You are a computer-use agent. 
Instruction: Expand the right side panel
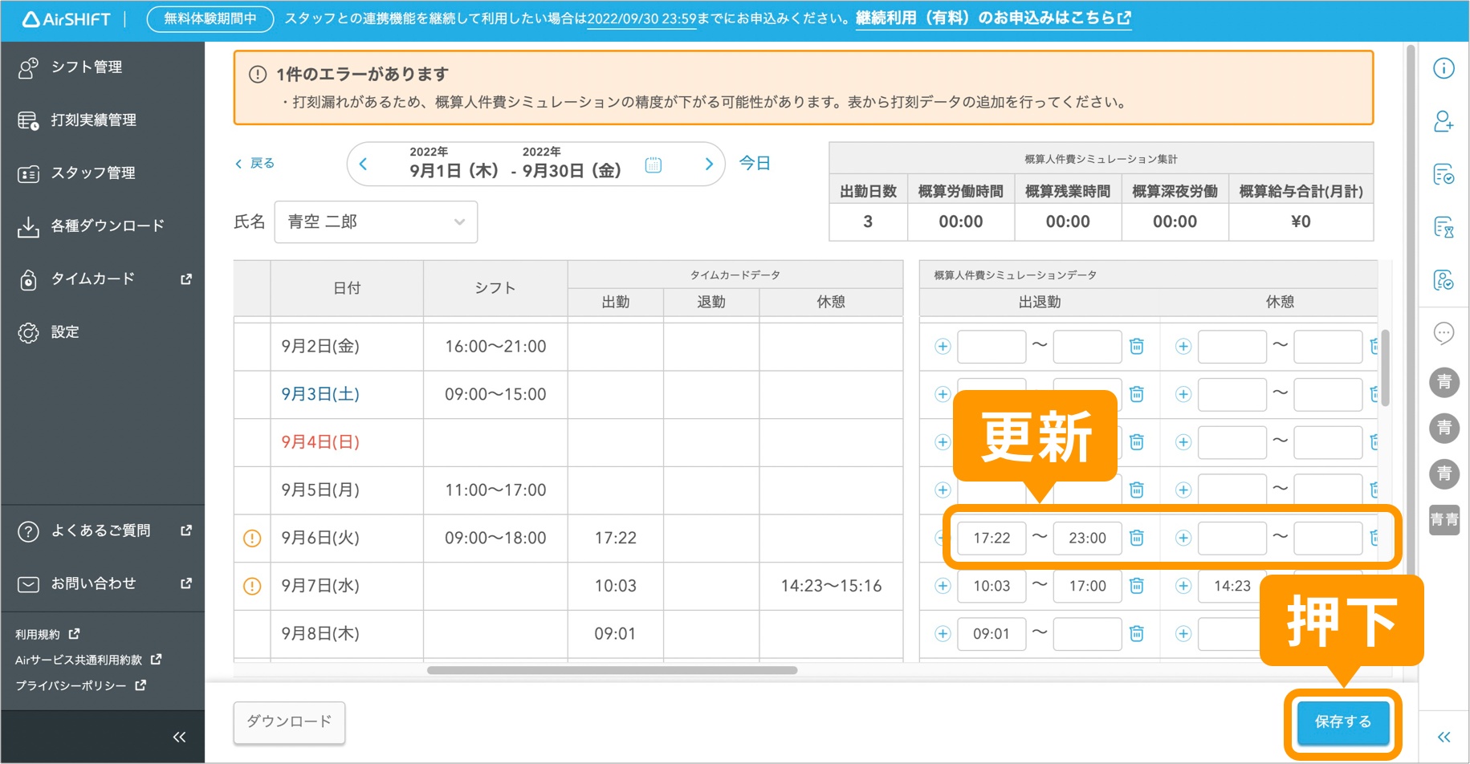pos(1444,737)
